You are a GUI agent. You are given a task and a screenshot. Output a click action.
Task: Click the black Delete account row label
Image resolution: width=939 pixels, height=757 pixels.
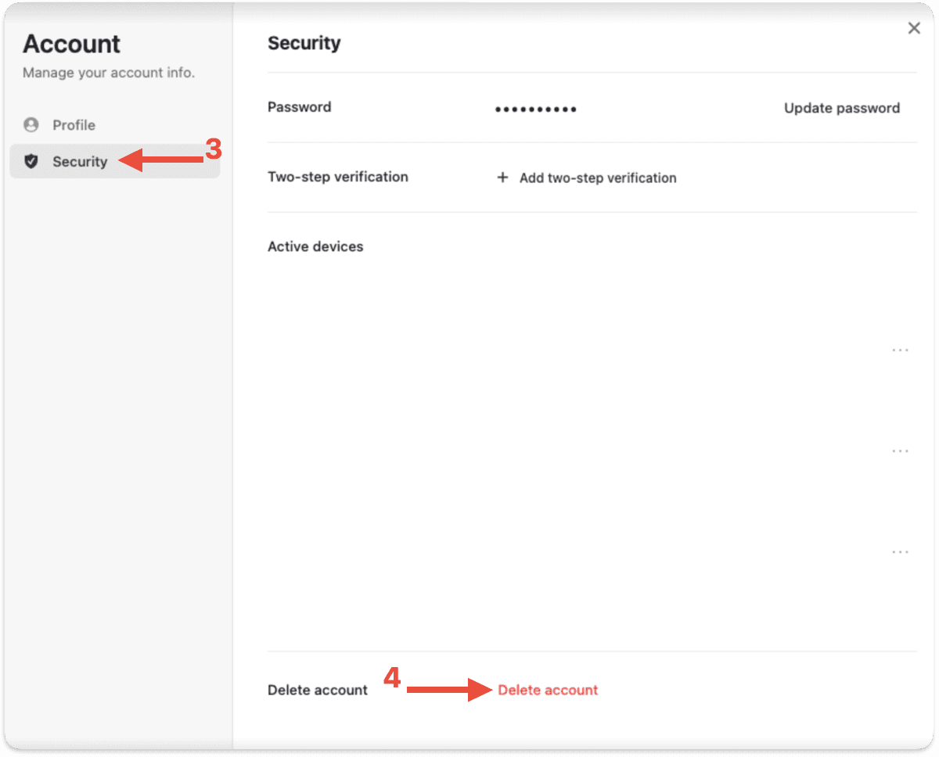pyautogui.click(x=318, y=690)
